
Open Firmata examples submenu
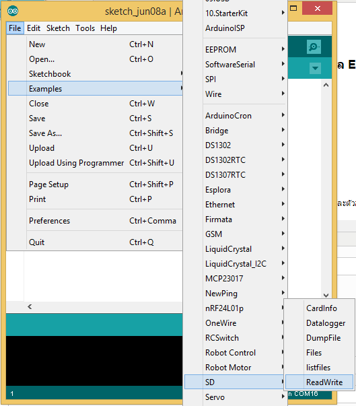(x=236, y=219)
